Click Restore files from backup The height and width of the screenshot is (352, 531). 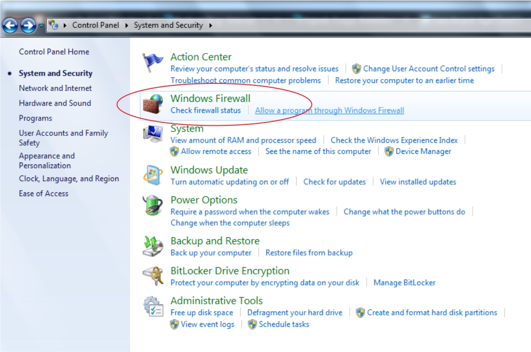309,253
